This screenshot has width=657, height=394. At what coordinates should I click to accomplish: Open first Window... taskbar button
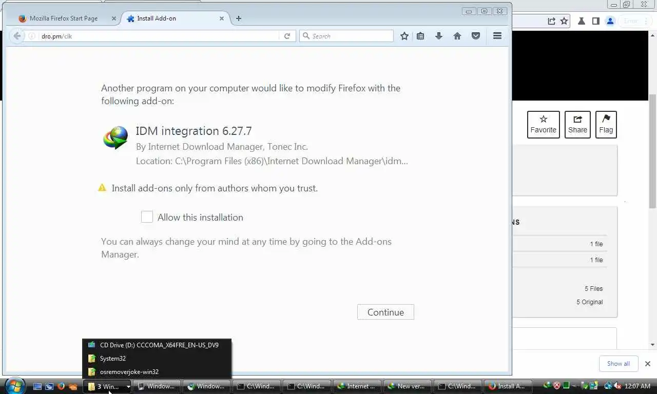157,386
